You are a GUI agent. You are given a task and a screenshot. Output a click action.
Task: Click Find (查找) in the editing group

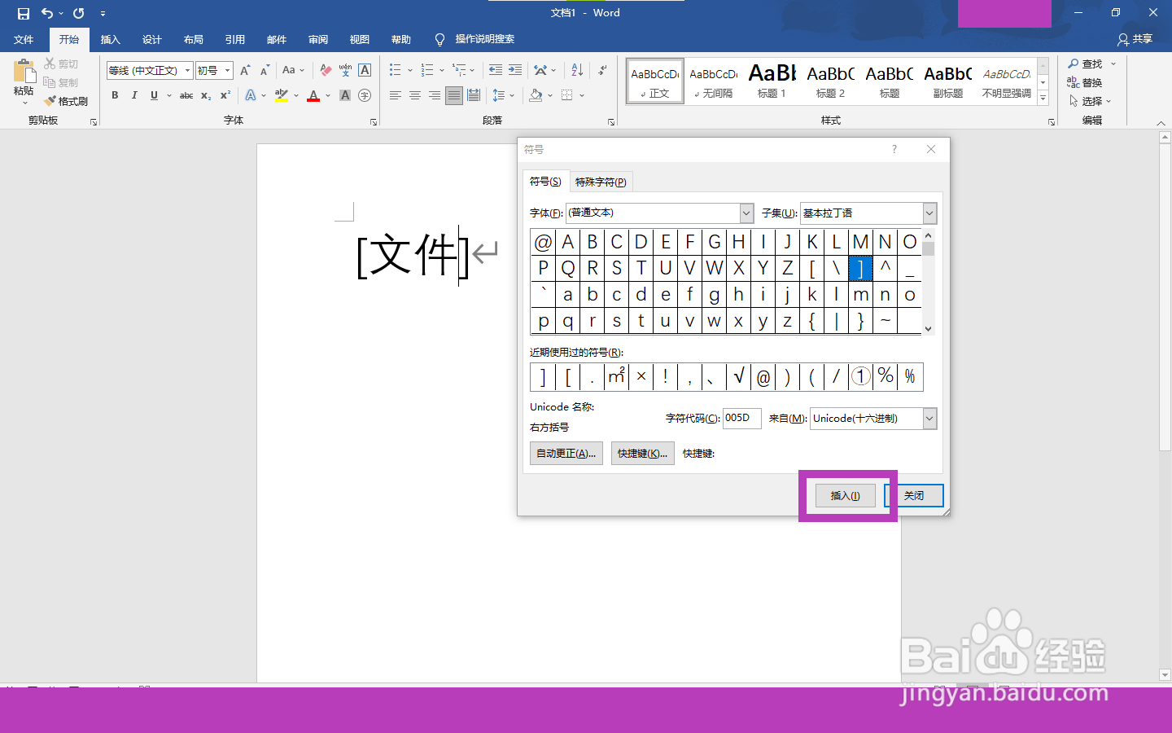coord(1086,64)
